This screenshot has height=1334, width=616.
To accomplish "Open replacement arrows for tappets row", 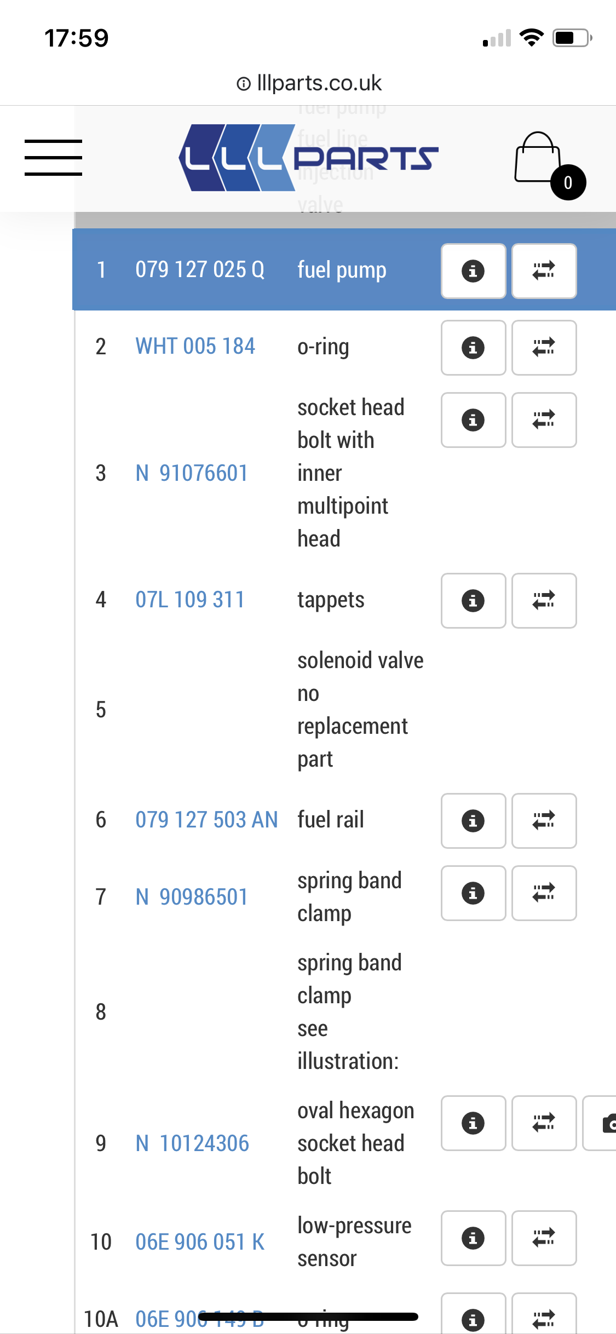I will (x=544, y=601).
